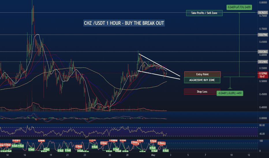Click the date 28 on time axis
Image resolution: width=269 pixels, height=158 pixels.
(127, 155)
